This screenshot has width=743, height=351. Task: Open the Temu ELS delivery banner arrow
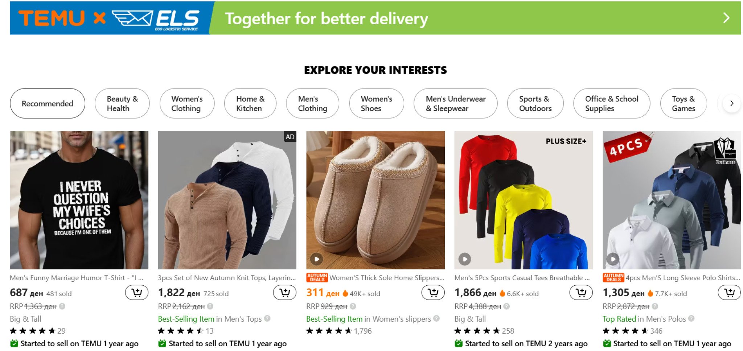(x=726, y=18)
